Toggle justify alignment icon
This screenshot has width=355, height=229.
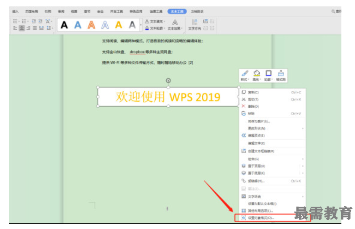click(35, 28)
